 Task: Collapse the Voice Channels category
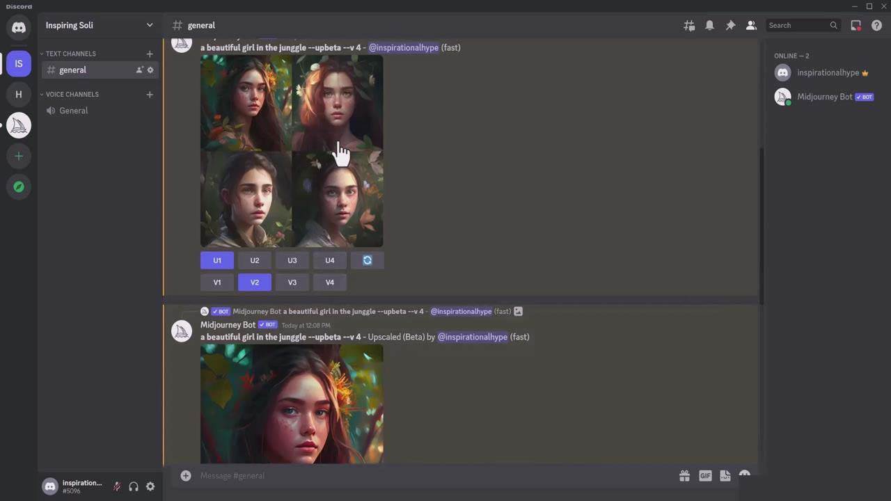pos(71,94)
